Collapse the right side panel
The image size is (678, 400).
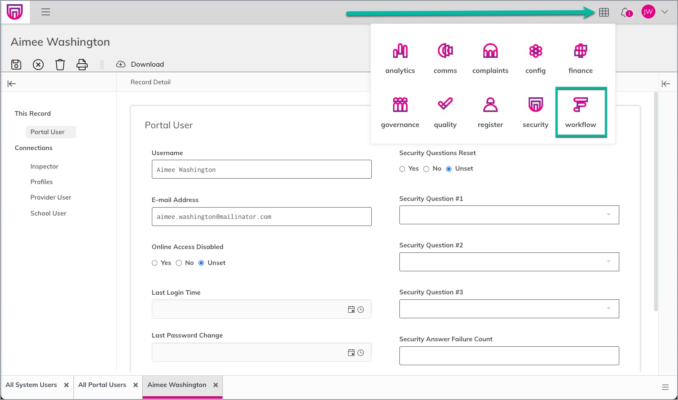666,84
